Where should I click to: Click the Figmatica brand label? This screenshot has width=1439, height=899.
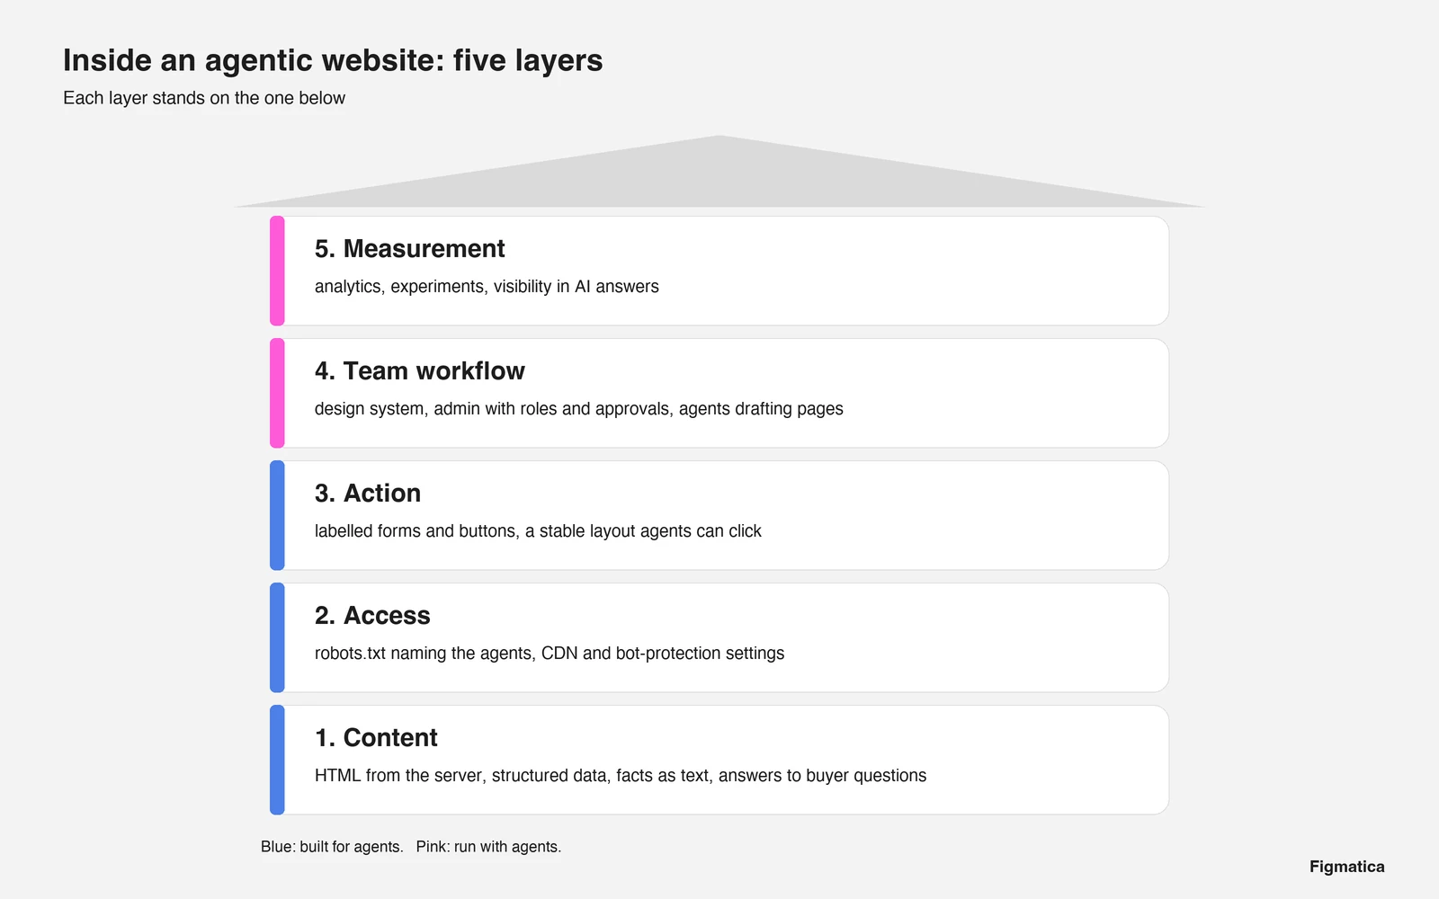tap(1346, 867)
